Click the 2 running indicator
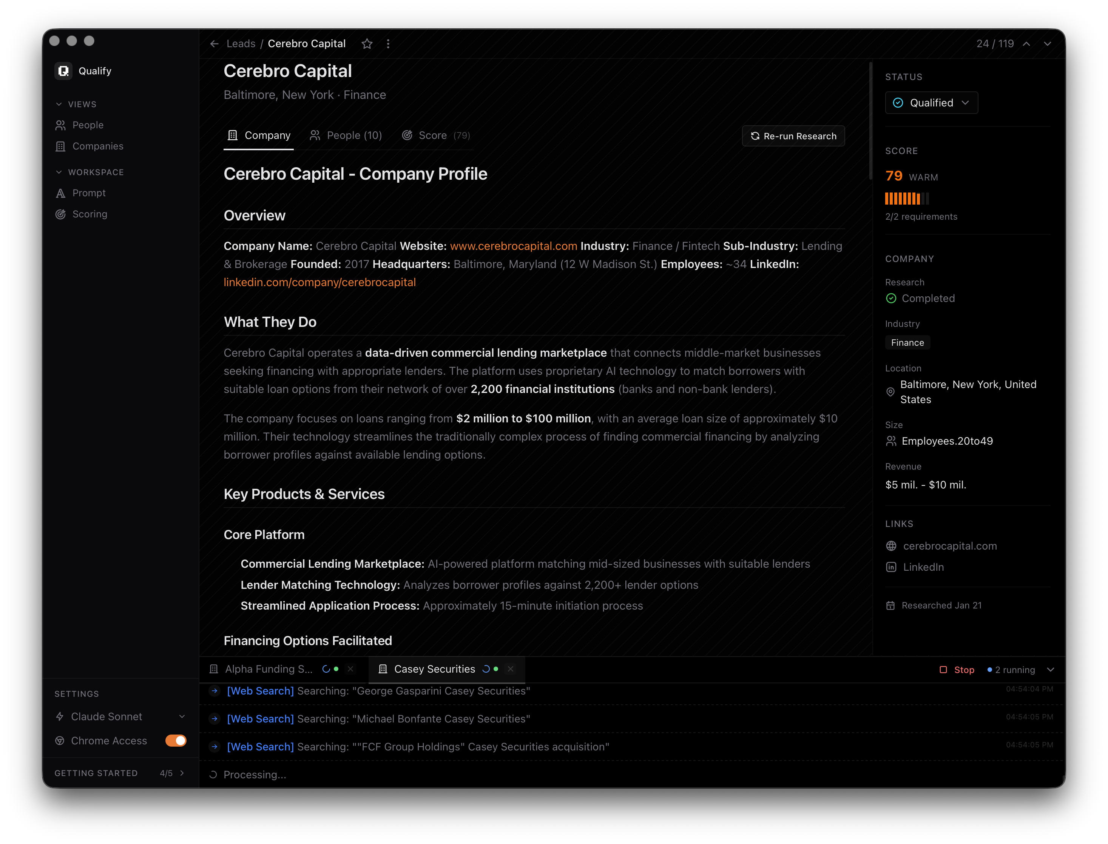The width and height of the screenshot is (1108, 844). tap(1011, 670)
